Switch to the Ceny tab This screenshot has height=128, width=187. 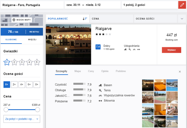click(91, 71)
